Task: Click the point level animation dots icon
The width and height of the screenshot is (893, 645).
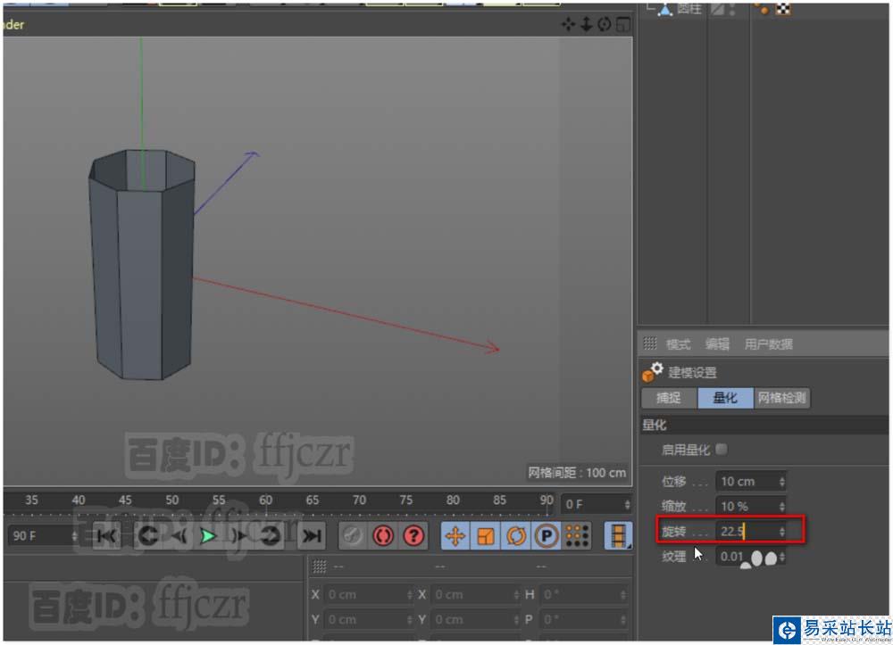Action: [577, 535]
